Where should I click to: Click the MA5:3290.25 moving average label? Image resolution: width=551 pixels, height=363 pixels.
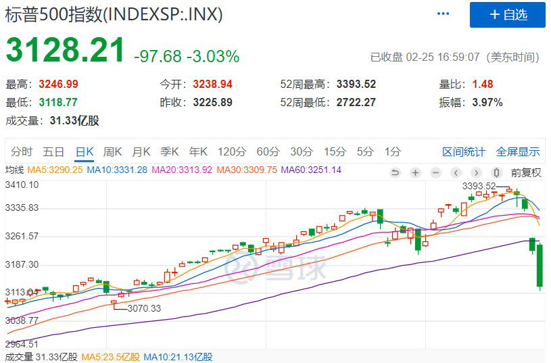(x=55, y=170)
